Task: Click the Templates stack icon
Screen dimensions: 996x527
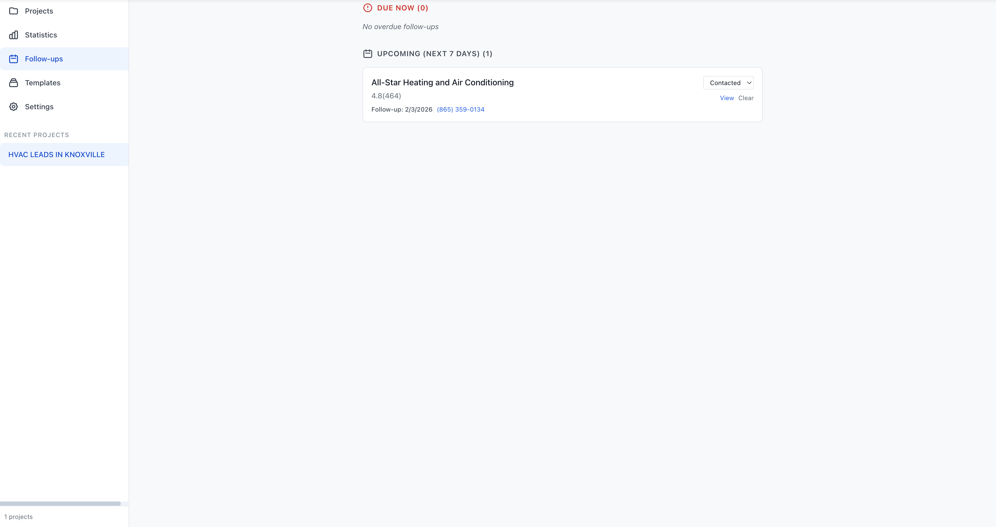Action: (14, 83)
